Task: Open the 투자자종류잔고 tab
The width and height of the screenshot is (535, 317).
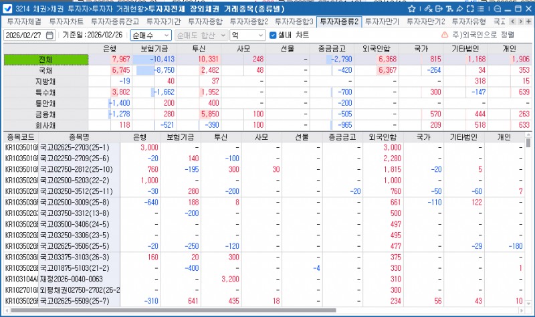Action: point(115,21)
